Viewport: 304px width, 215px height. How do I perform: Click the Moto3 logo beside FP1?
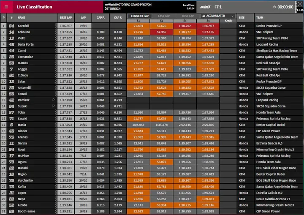(205, 7)
